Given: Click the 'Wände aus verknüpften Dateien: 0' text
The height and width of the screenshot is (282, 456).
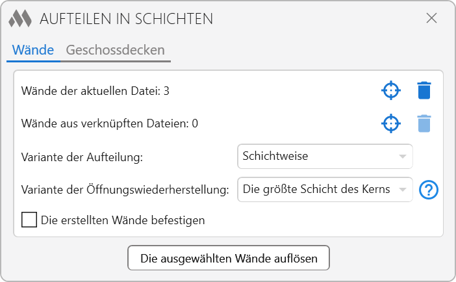Looking at the screenshot, I should pyautogui.click(x=110, y=123).
